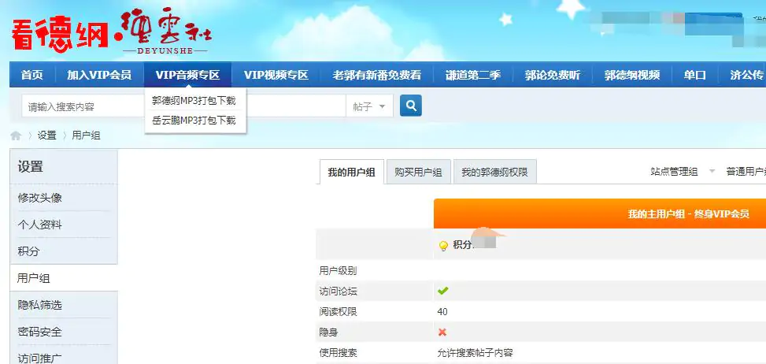Click the 用户级别 row label
This screenshot has height=364, width=766.
coord(338,271)
